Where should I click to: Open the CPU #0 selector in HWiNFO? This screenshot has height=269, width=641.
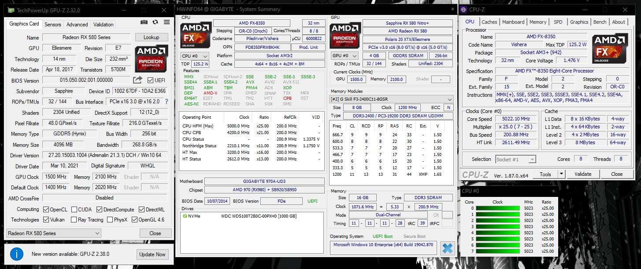(x=195, y=56)
